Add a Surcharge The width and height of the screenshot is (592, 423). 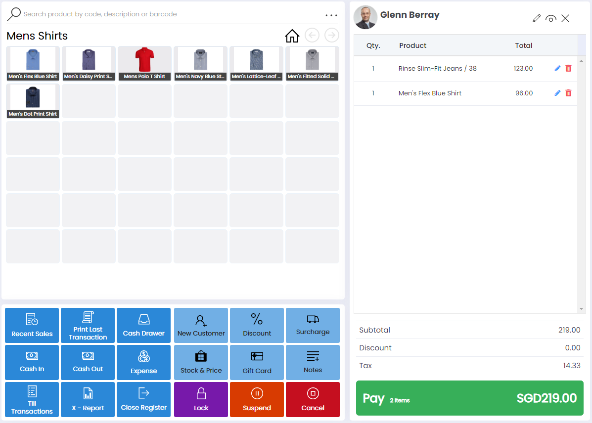point(313,325)
